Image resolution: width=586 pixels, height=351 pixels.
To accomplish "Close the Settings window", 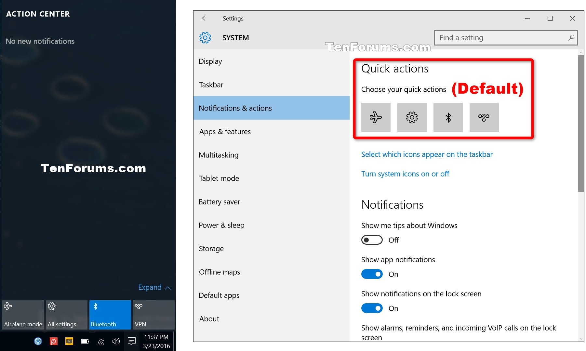I will [x=572, y=19].
